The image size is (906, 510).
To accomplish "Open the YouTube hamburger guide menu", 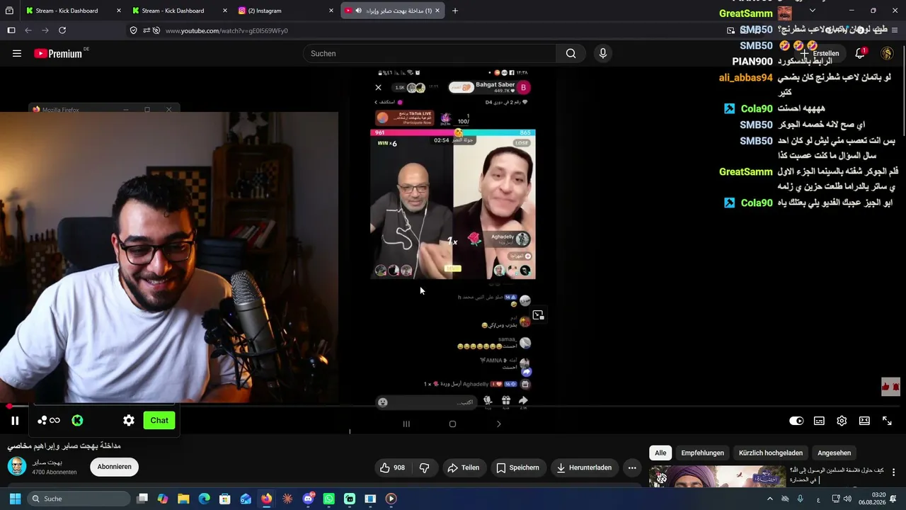I will tap(17, 53).
